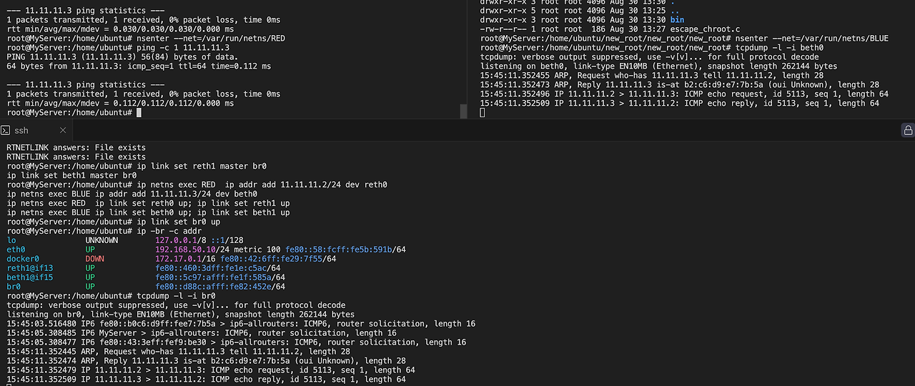Click the IPv6 address fe80::460:3dff:fe1e:c5ac
Screen dimensions: 915x386
pos(211,267)
